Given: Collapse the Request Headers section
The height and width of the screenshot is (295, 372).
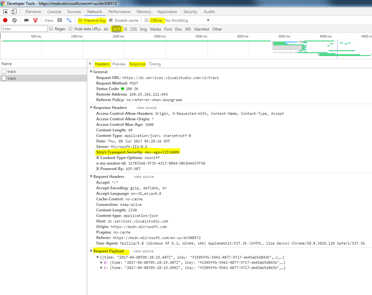Looking at the screenshot, I should pos(91,176).
